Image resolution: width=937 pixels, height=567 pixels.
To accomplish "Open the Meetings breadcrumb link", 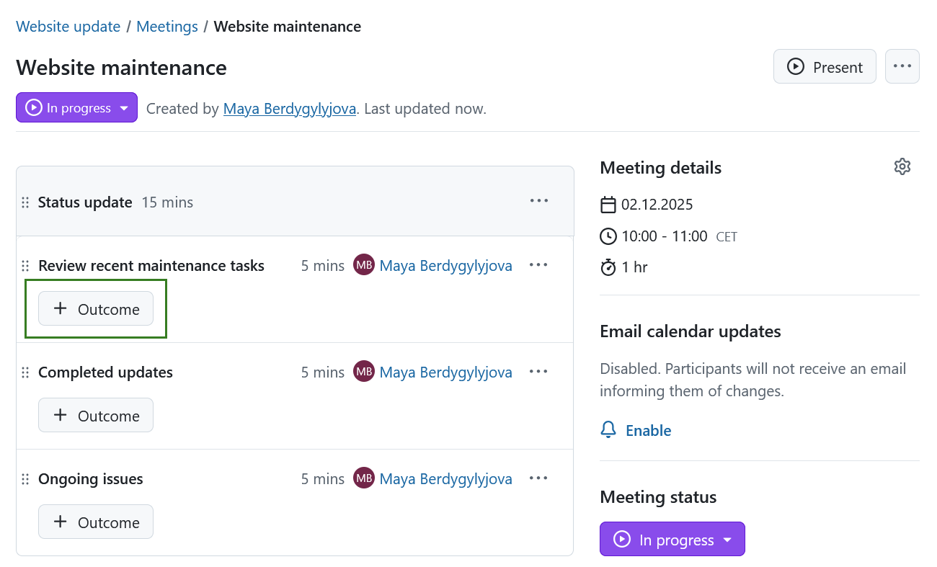I will tap(166, 26).
